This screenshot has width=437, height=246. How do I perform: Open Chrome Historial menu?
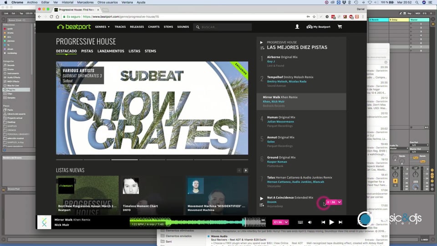[x=67, y=2]
